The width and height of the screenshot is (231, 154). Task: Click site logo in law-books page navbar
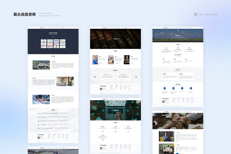coord(104,27)
